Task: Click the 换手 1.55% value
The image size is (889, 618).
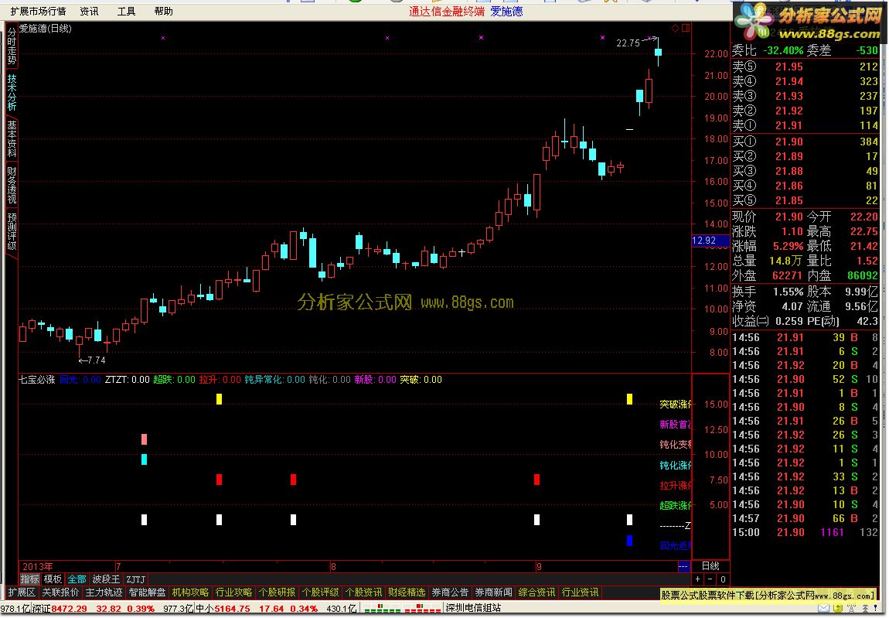Action: coord(788,292)
